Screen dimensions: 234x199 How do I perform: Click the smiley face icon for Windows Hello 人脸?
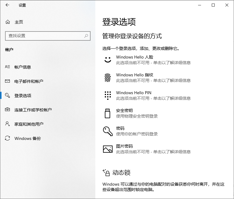click(x=107, y=60)
